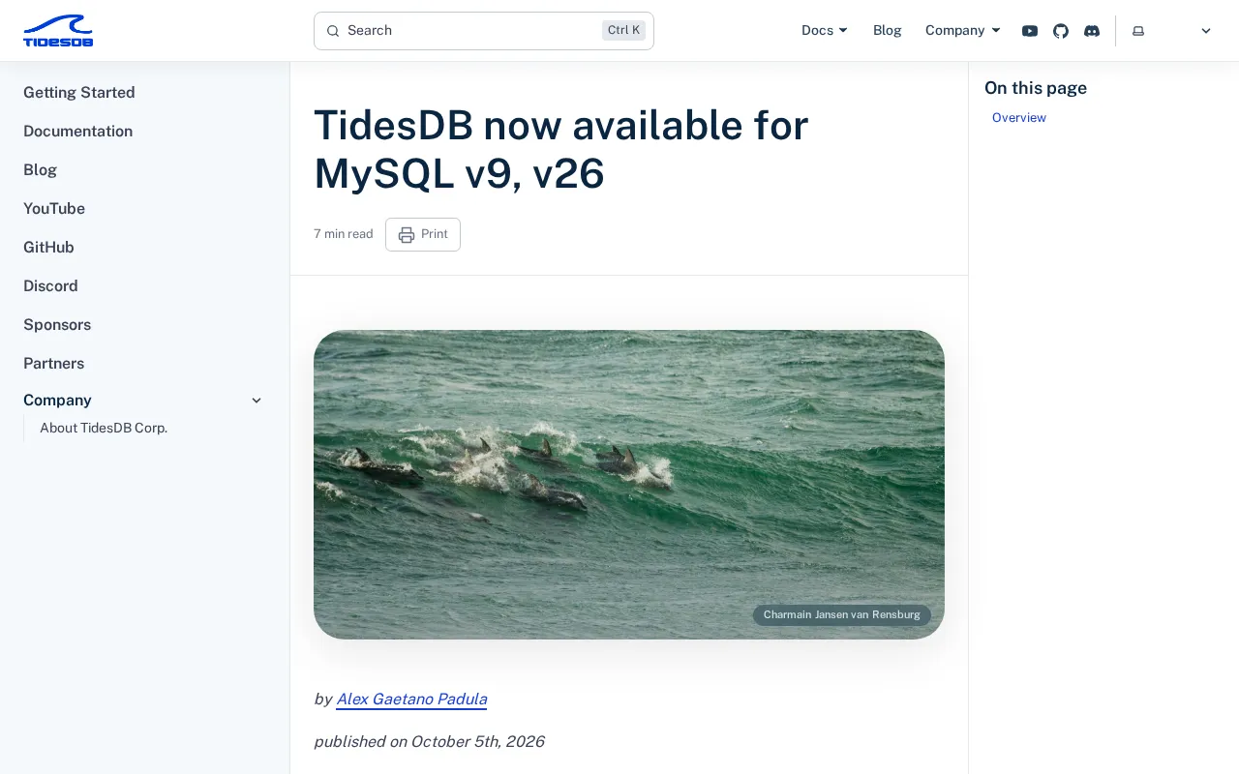Image resolution: width=1239 pixels, height=774 pixels.
Task: Click the magnifier icon in the search bar
Action: click(333, 31)
